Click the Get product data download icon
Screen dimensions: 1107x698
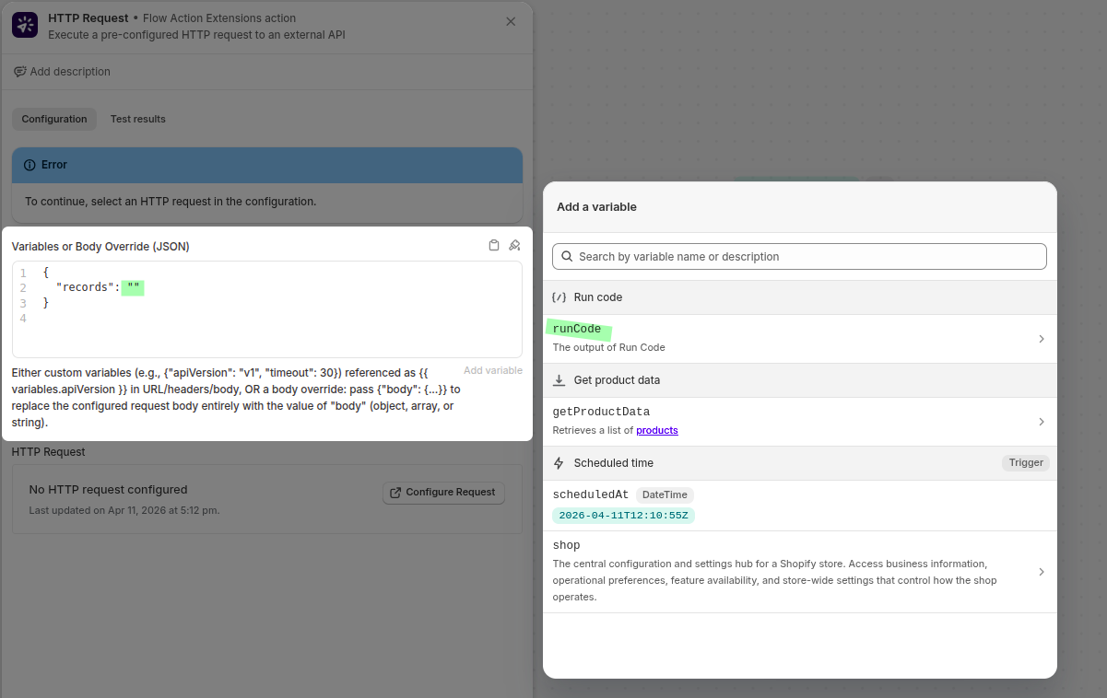click(x=559, y=380)
